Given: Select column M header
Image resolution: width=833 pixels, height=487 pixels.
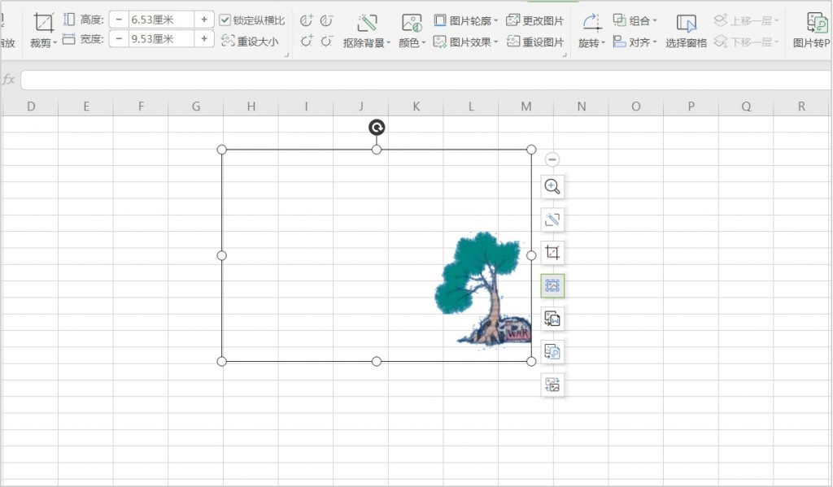Looking at the screenshot, I should 526,107.
